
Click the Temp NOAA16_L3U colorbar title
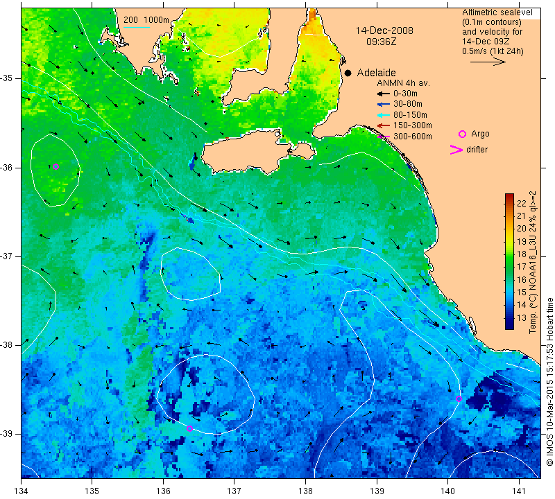pos(533,262)
